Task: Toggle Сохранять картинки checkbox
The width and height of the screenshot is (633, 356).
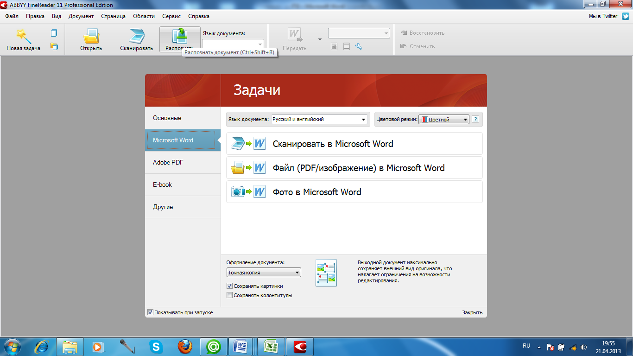Action: tap(229, 286)
